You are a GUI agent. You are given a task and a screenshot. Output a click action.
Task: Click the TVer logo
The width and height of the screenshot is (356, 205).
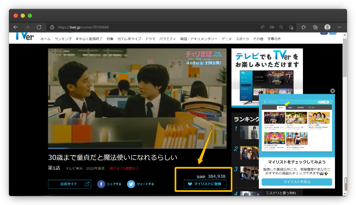[x=25, y=36]
